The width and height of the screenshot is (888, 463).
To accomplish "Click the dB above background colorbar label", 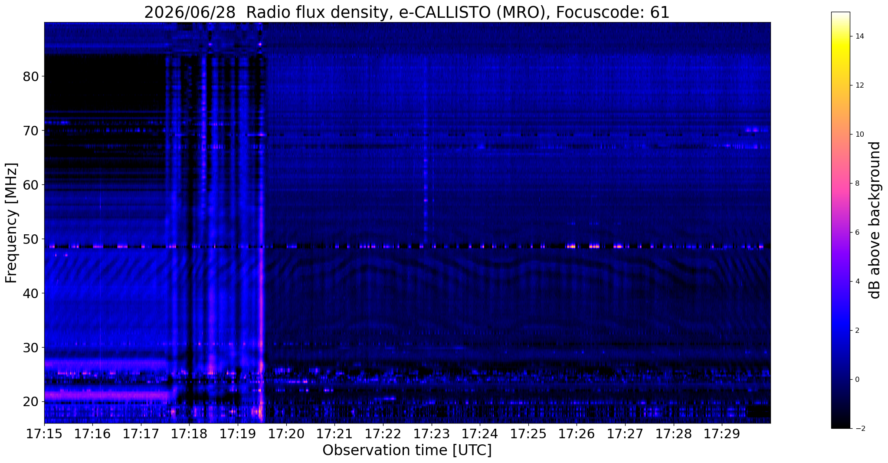I will point(875,220).
